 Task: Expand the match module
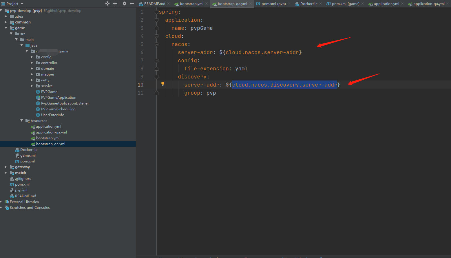pos(6,173)
